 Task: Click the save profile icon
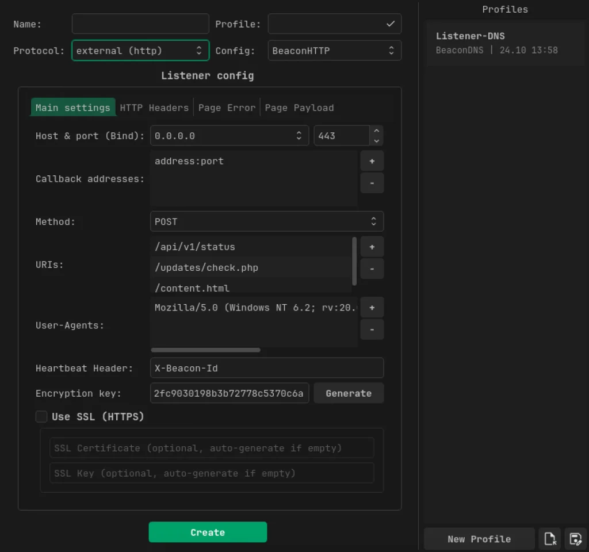575,539
